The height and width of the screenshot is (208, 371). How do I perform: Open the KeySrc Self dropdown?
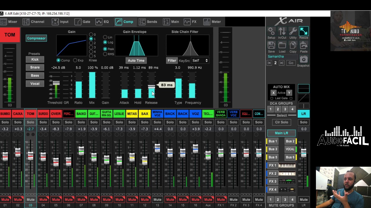pyautogui.click(x=200, y=61)
